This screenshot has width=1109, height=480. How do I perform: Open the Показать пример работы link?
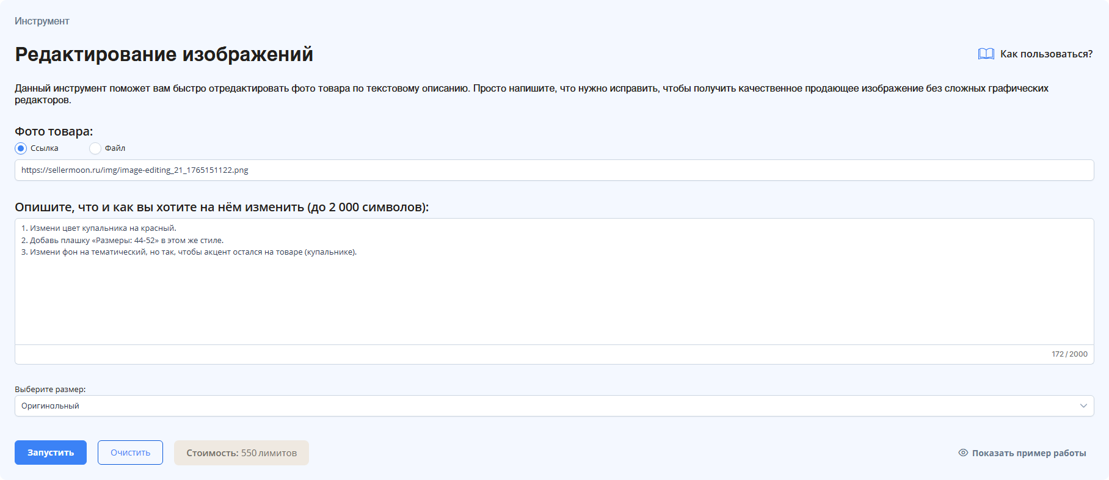(x=1028, y=453)
